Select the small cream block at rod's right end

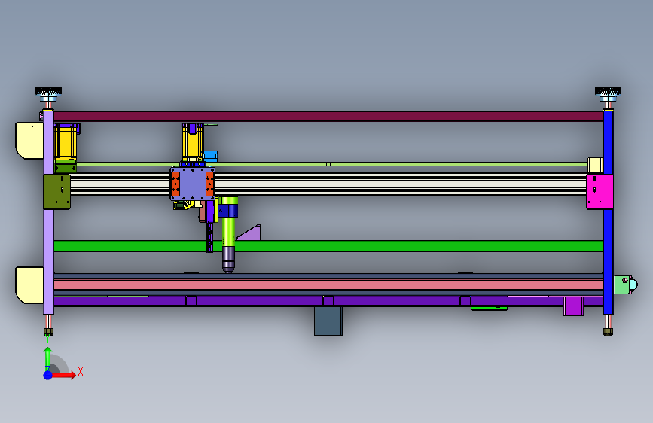click(x=595, y=166)
